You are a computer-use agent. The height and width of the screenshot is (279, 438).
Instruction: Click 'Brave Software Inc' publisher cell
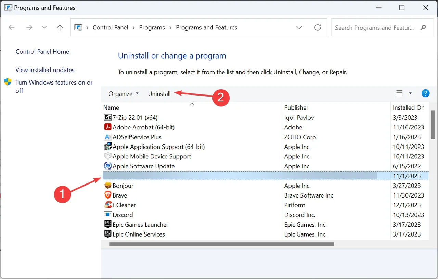click(309, 195)
